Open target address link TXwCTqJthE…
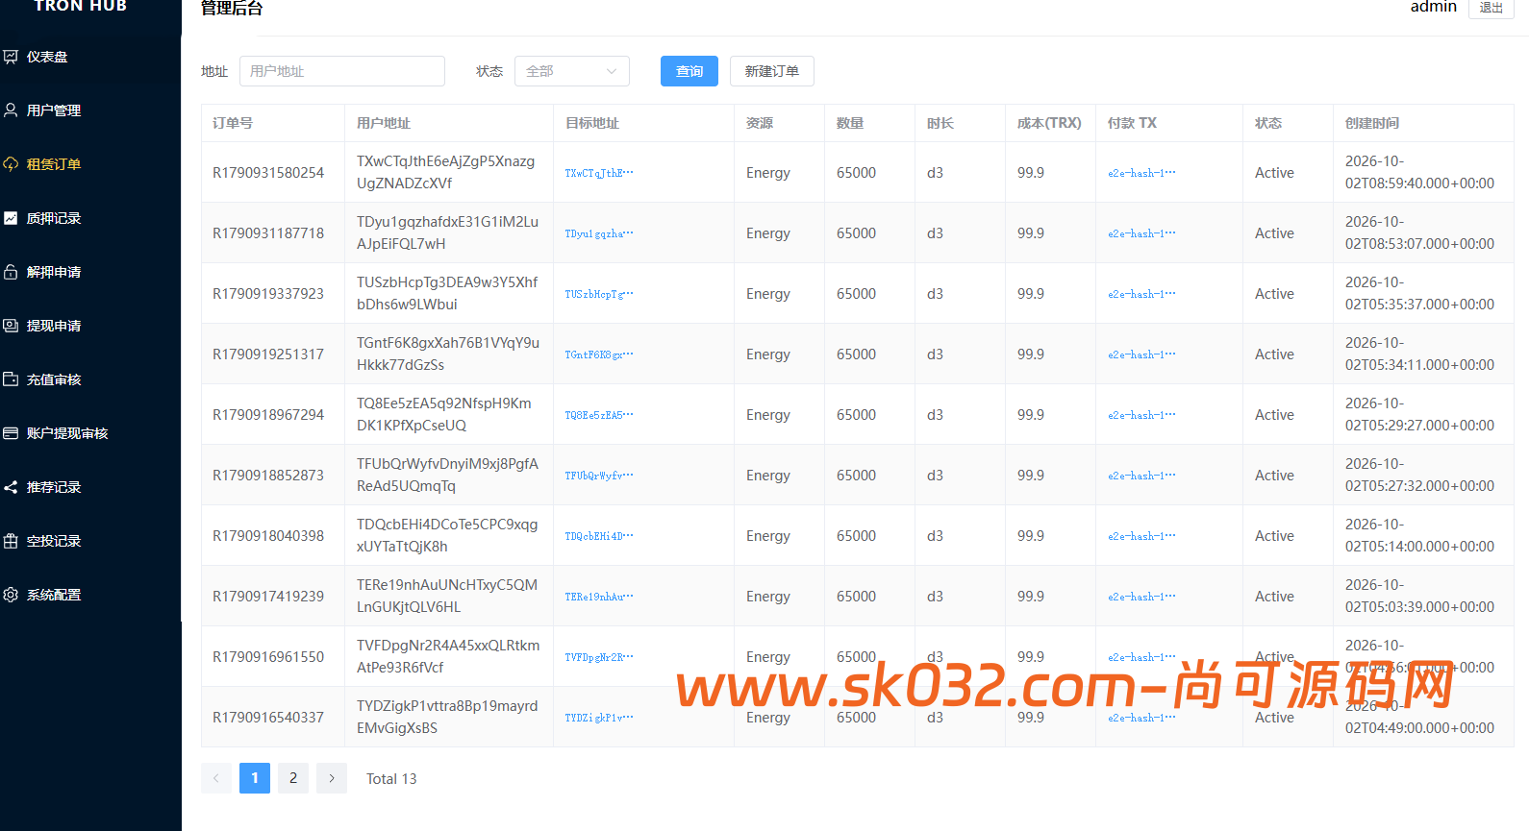 tap(599, 173)
